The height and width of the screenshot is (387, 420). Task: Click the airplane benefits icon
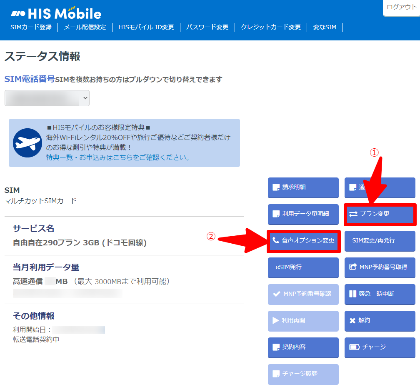(x=27, y=143)
